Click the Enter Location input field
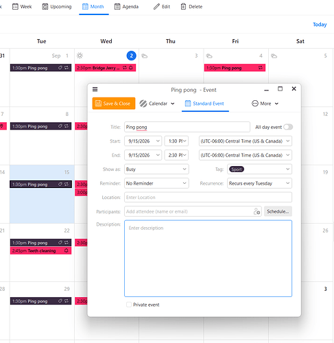 [x=208, y=197]
